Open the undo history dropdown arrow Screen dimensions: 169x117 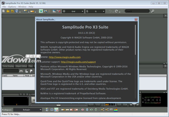point(113,12)
